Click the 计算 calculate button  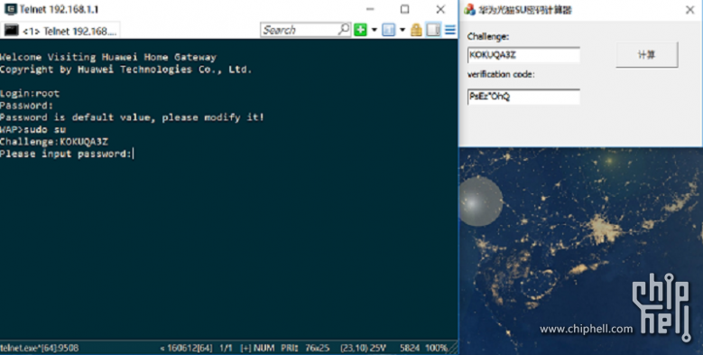(x=646, y=55)
